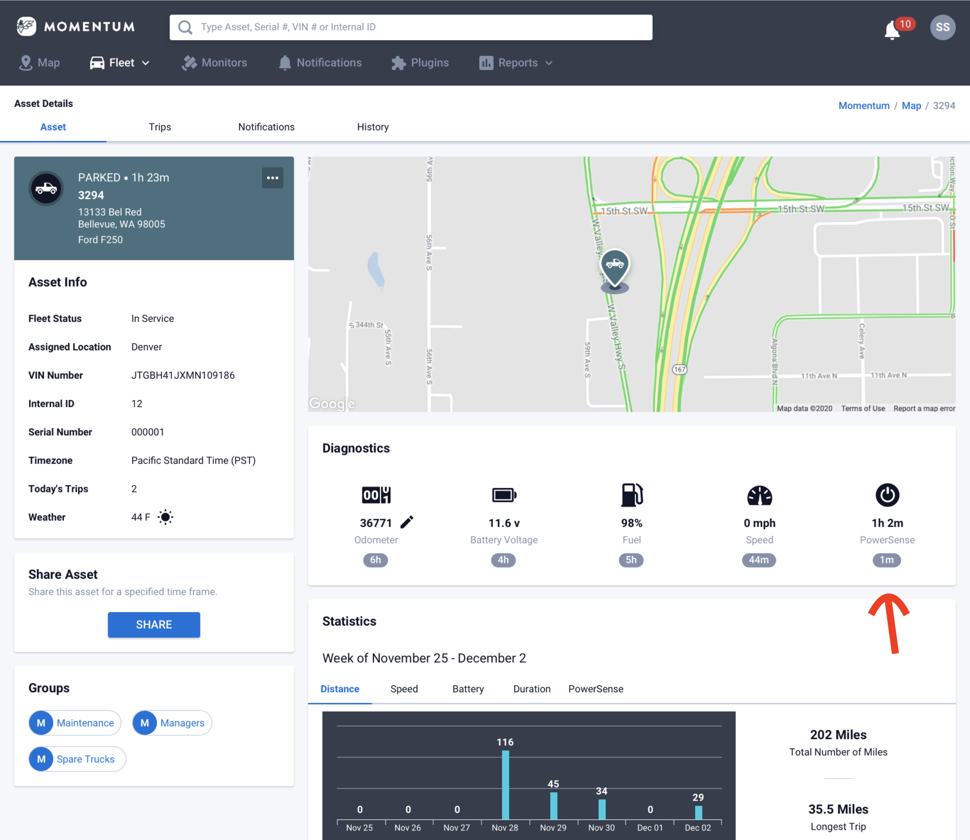Image resolution: width=970 pixels, height=840 pixels.
Task: Open notifications via the bell icon
Action: click(891, 28)
